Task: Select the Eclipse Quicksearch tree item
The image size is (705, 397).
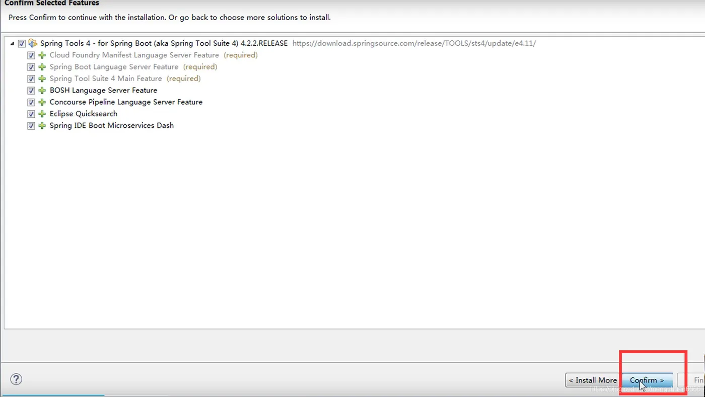Action: (x=83, y=114)
